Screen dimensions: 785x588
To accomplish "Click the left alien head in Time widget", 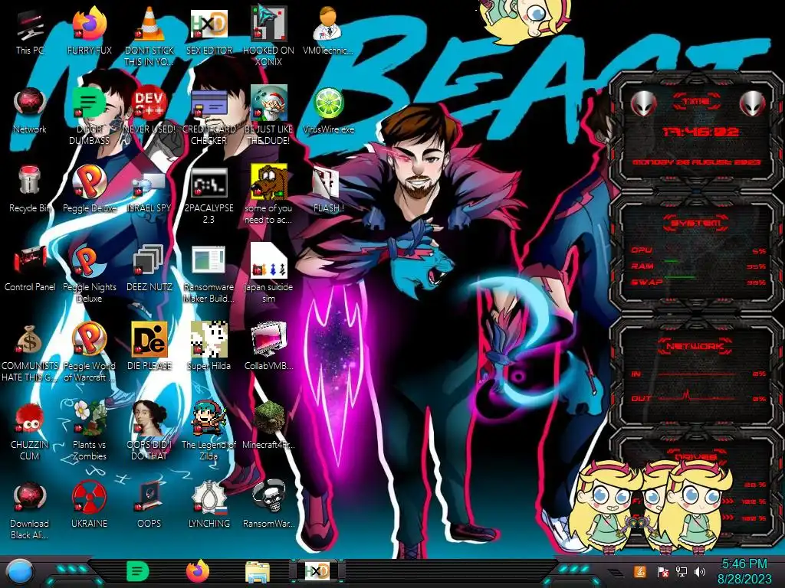I will coord(644,103).
